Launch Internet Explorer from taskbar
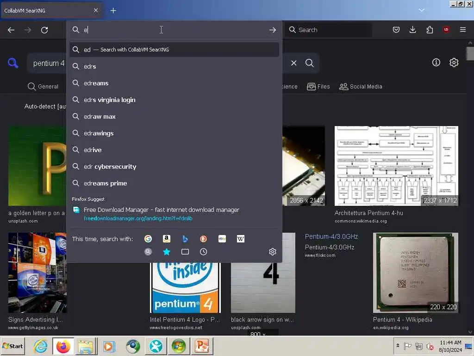The width and height of the screenshot is (474, 356). pos(41,346)
